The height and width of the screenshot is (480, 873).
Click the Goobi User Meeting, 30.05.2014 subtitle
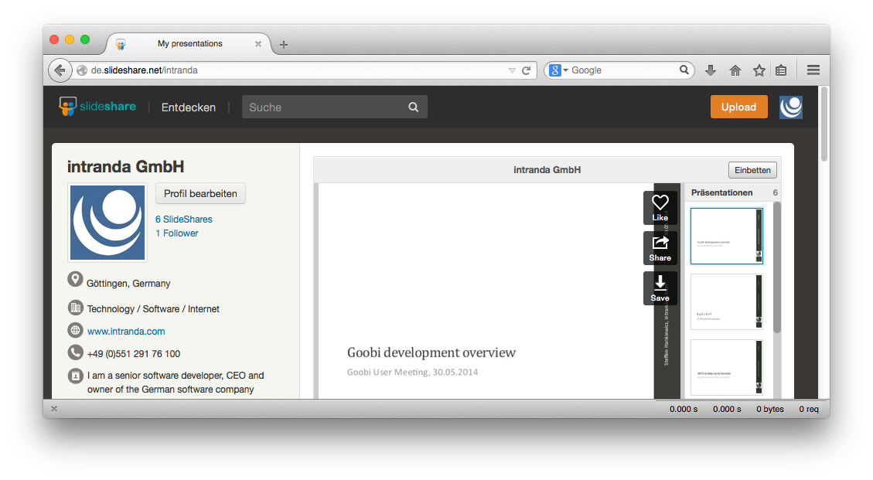413,372
